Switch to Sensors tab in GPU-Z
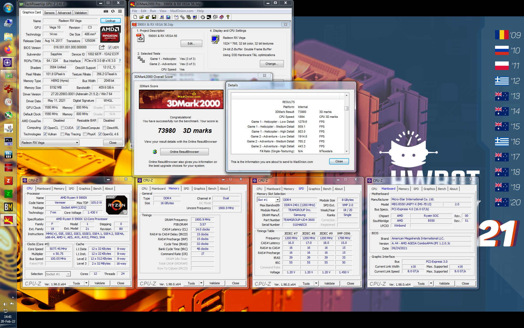The height and width of the screenshot is (328, 524). click(x=49, y=13)
